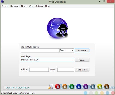Image resolution: width=115 pixels, height=95 pixels.
Task: Click the Send E-mail button
Action: tap(82, 70)
